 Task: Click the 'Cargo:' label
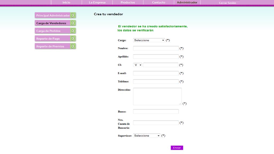coord(122,40)
